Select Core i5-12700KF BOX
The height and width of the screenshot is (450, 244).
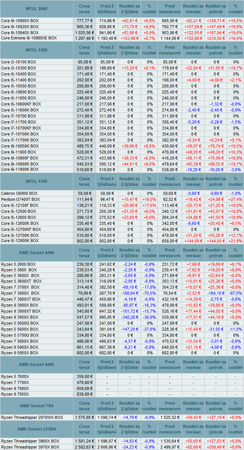pos(21,229)
